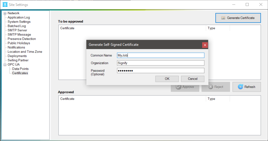The image size is (268, 141).
Task: Click the Password input field
Action: 161,70
